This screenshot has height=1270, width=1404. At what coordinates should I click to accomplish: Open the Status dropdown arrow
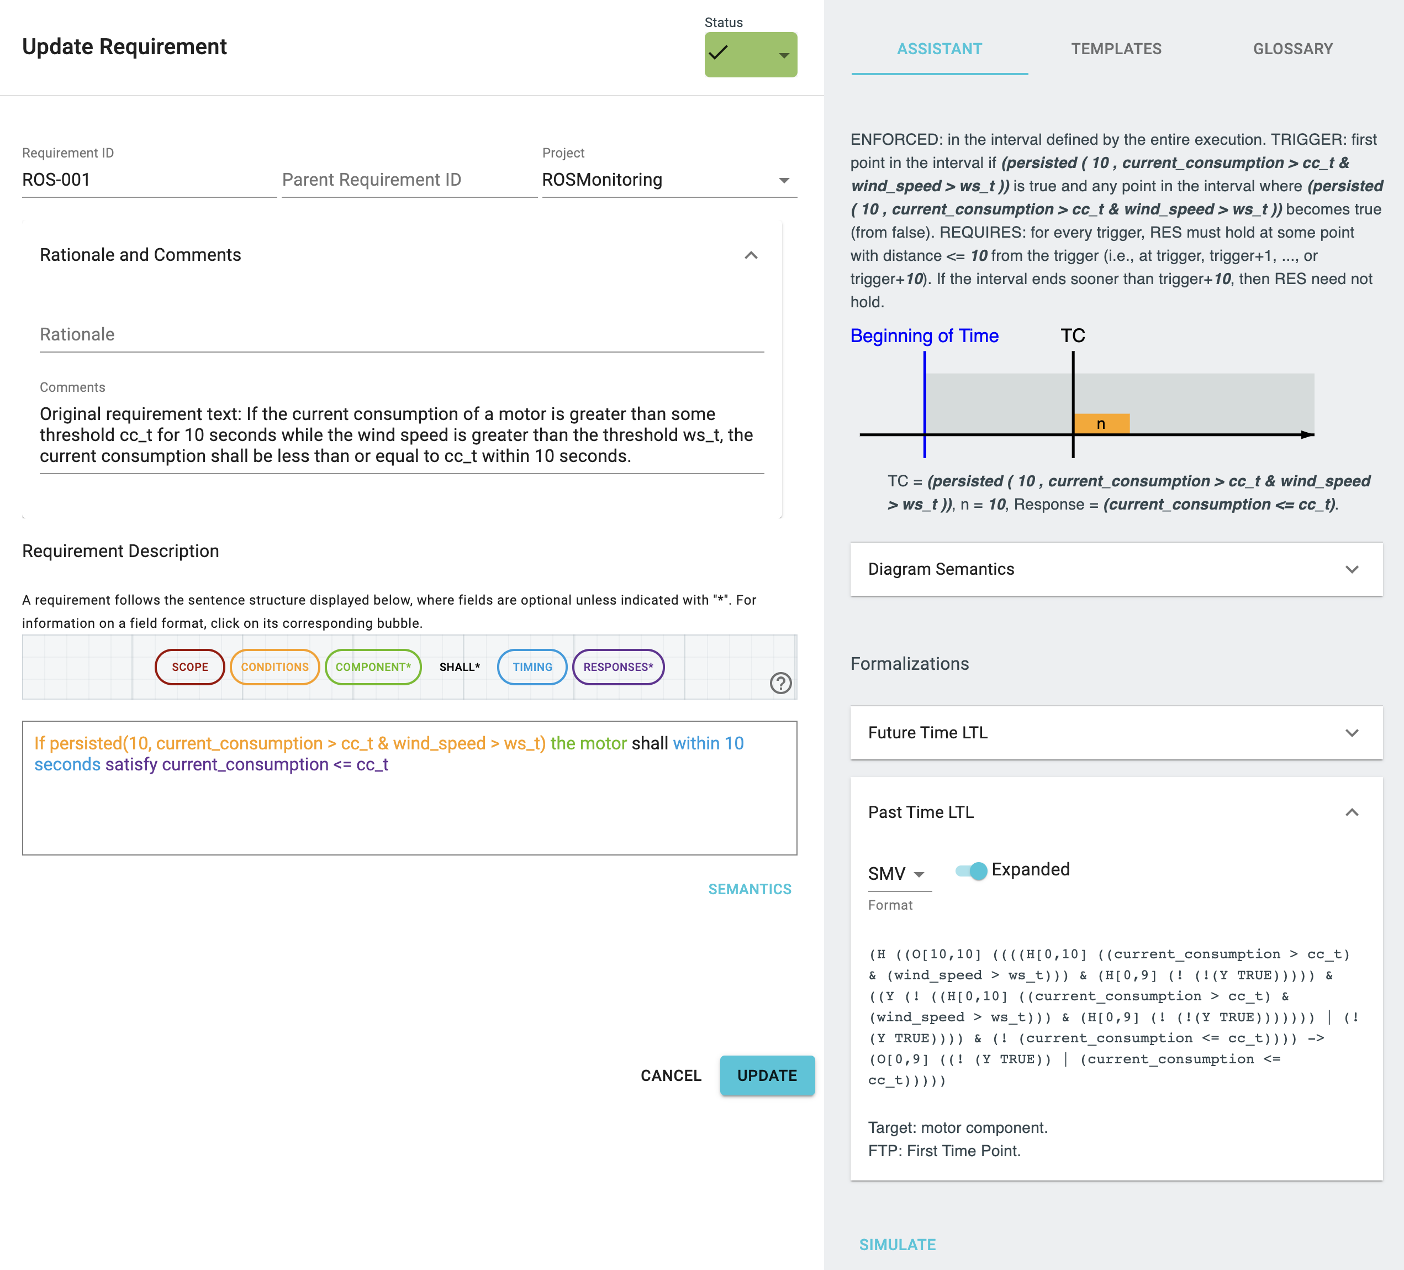[x=784, y=55]
